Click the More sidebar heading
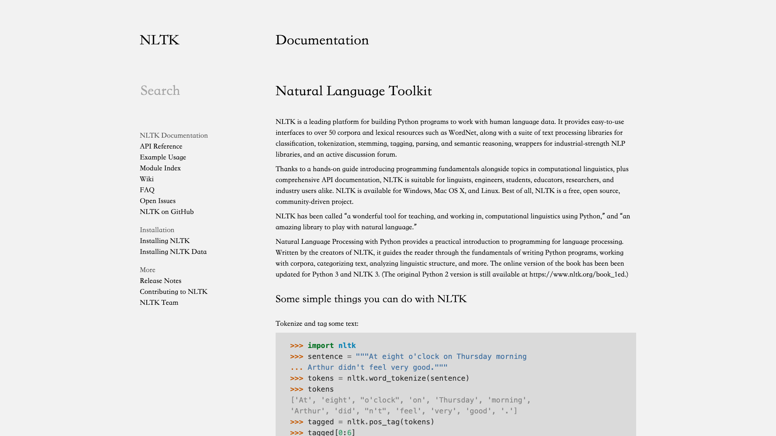This screenshot has width=776, height=436. 148,270
